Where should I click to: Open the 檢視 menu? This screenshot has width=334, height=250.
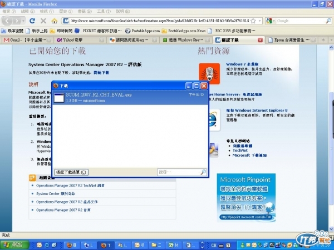[x=47, y=11]
